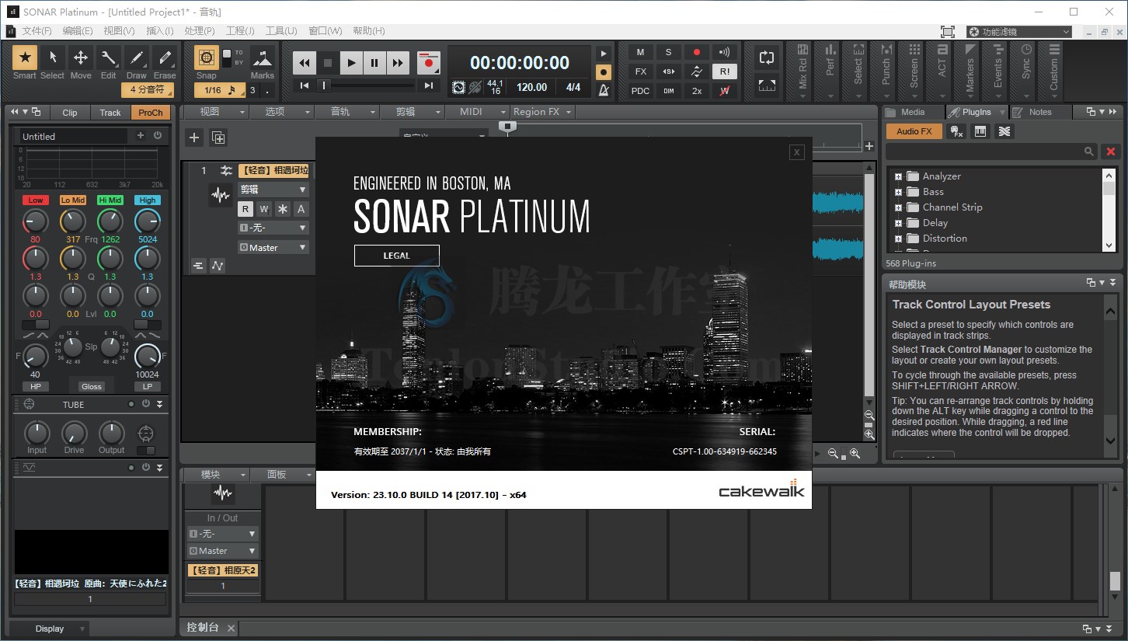This screenshot has height=641, width=1128.
Task: Open the Display dropdown
Action: click(x=50, y=629)
